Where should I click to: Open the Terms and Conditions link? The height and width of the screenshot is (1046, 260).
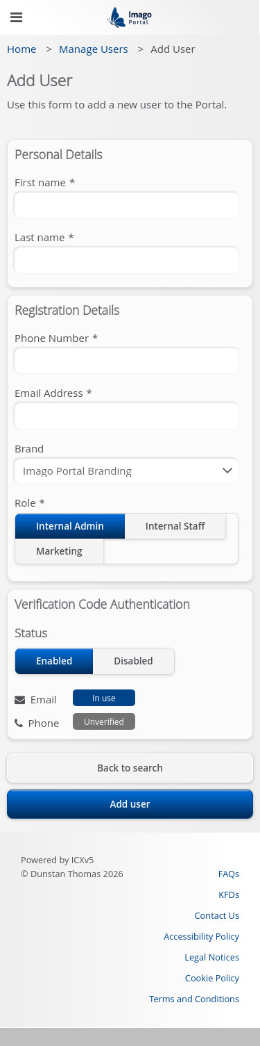click(194, 999)
